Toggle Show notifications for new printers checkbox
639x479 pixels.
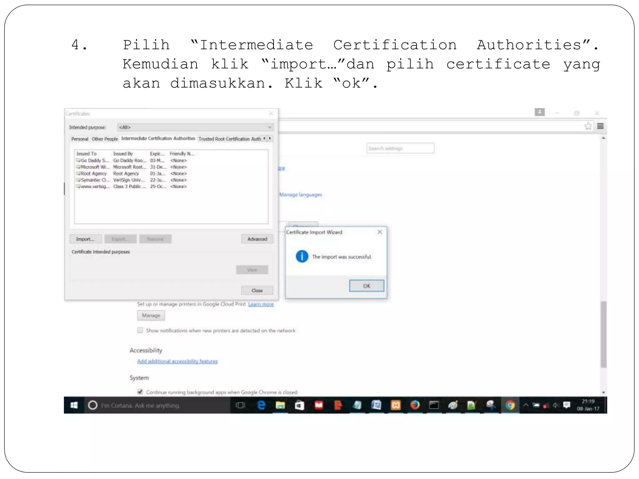(x=140, y=330)
